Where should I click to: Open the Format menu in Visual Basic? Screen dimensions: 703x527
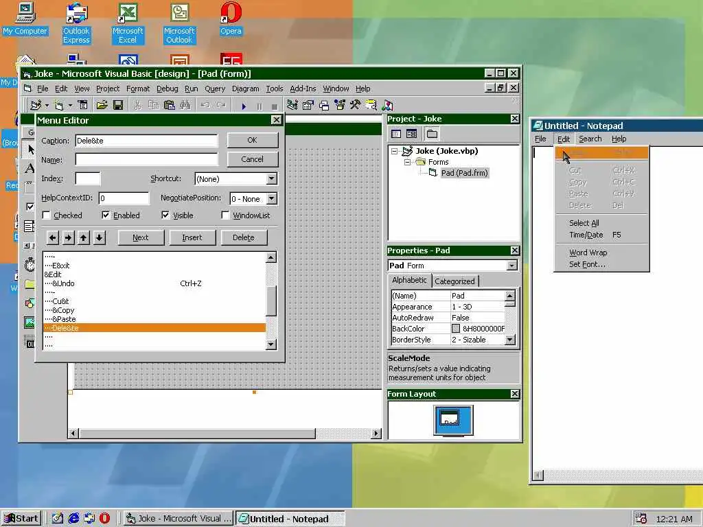click(138, 89)
